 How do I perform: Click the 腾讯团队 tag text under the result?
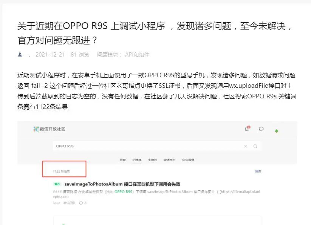69,203
